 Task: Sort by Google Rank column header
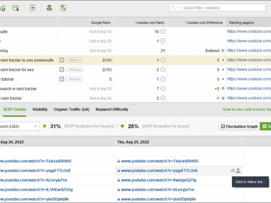point(101,23)
